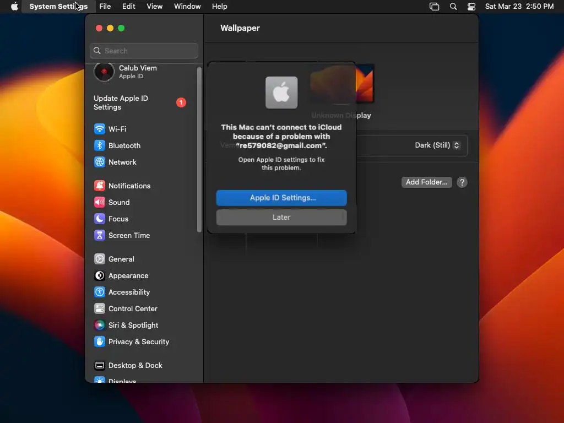Open the Accessibility icon

point(100,292)
